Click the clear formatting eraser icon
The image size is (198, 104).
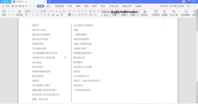[60, 11]
